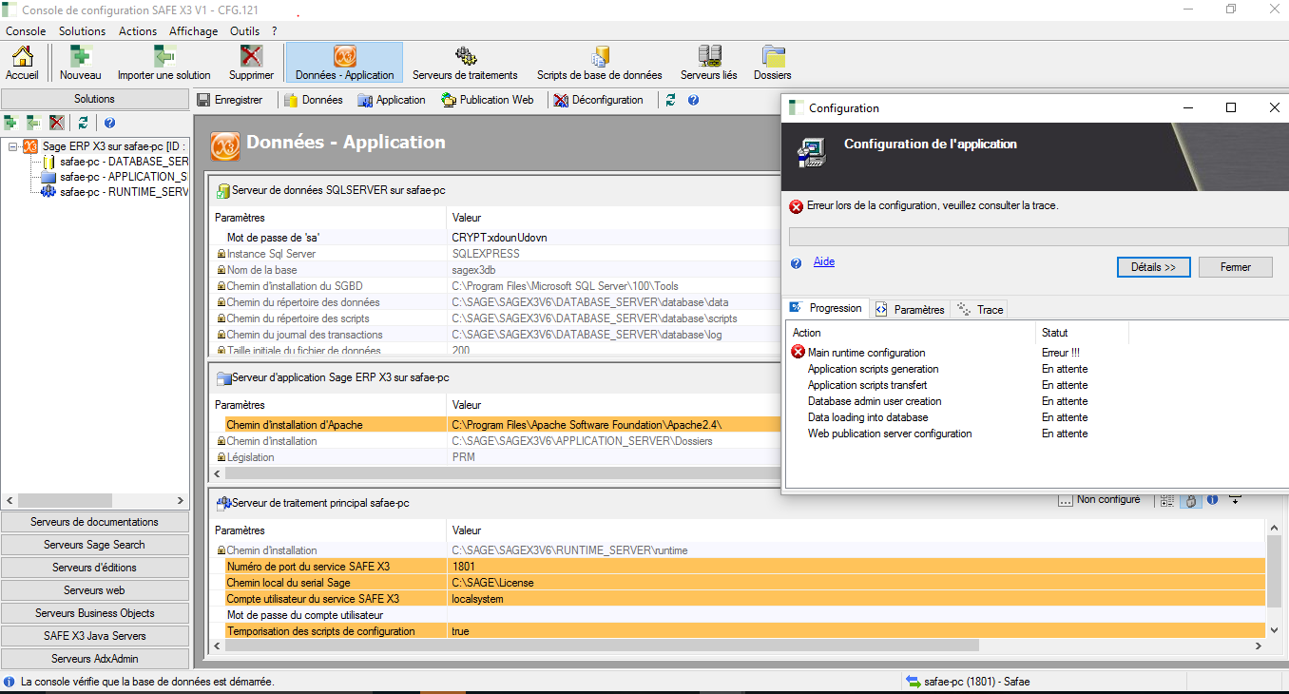This screenshot has height=694, width=1289.
Task: Click the Non configuré ellipsis button
Action: (1066, 500)
